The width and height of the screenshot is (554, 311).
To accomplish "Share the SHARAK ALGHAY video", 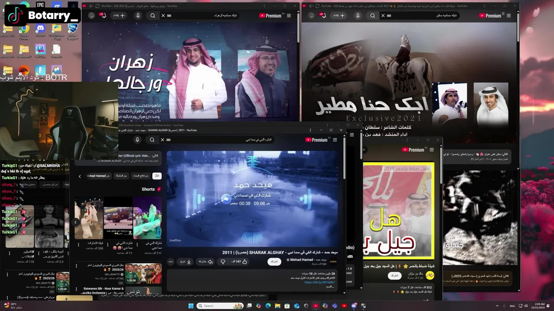I will coord(206,261).
